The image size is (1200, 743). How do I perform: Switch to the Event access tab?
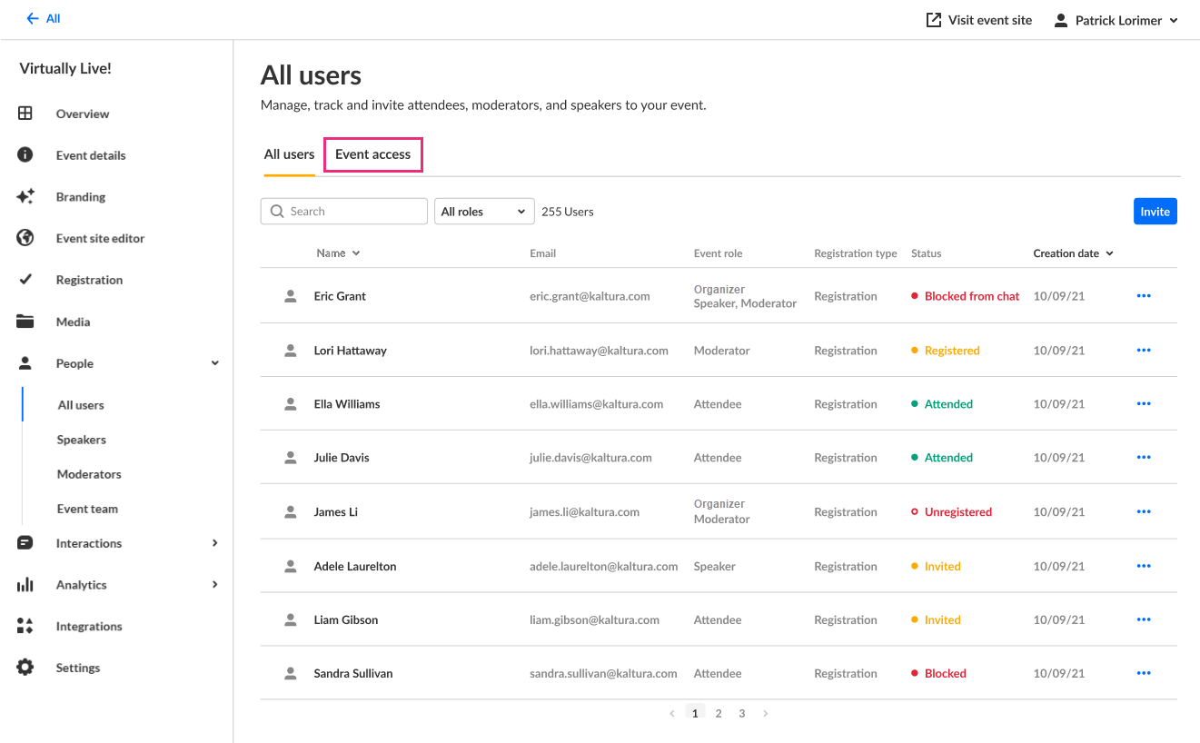pos(372,154)
